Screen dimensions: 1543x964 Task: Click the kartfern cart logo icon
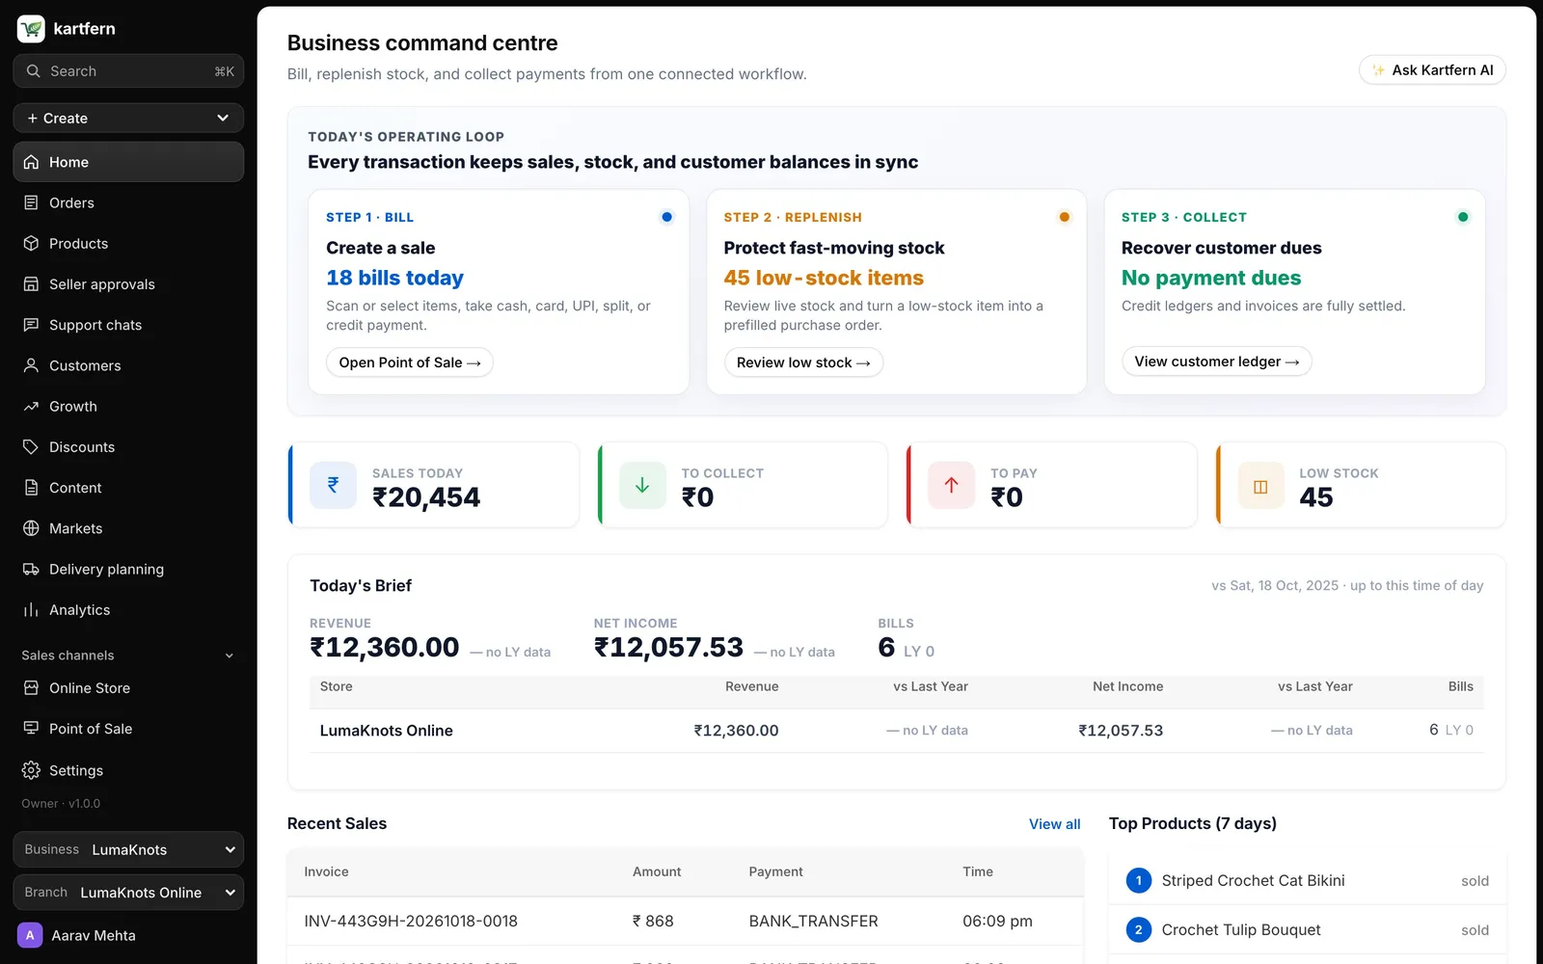31,29
